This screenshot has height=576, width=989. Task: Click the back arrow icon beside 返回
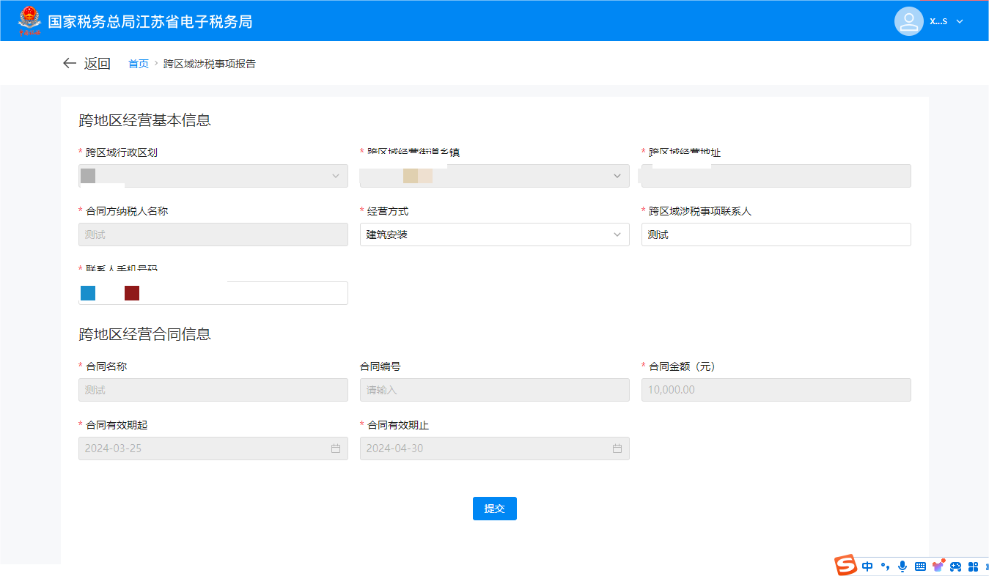point(70,64)
